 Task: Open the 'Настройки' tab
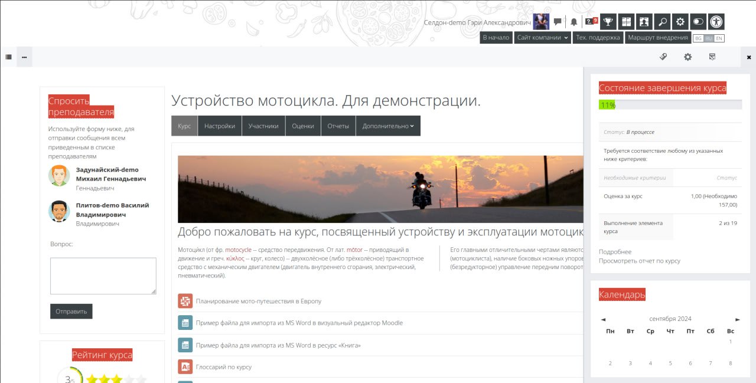[220, 126]
